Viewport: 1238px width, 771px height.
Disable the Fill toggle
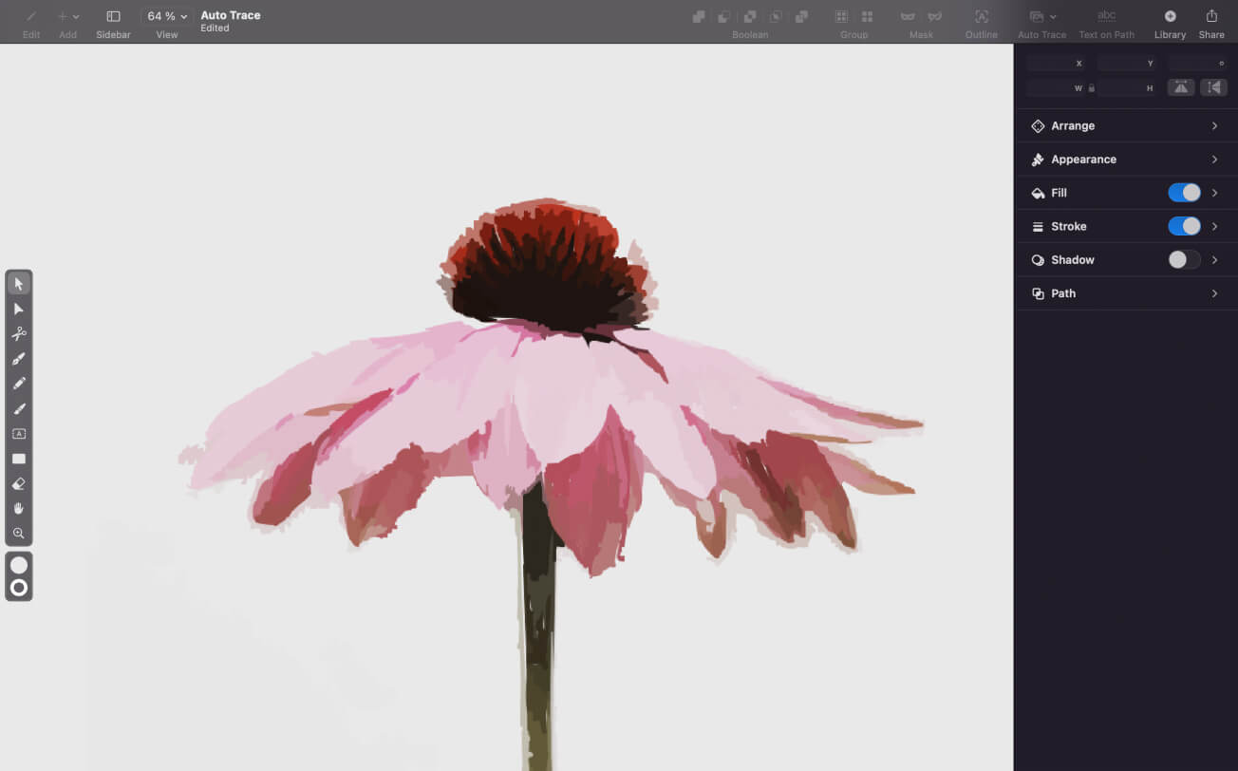(1184, 193)
